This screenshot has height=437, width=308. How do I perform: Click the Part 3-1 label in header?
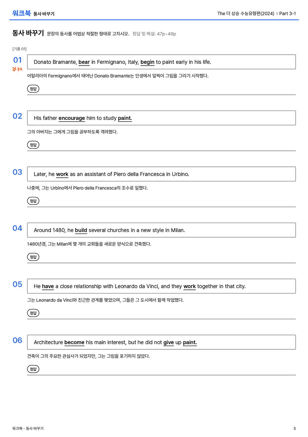pyautogui.click(x=288, y=13)
